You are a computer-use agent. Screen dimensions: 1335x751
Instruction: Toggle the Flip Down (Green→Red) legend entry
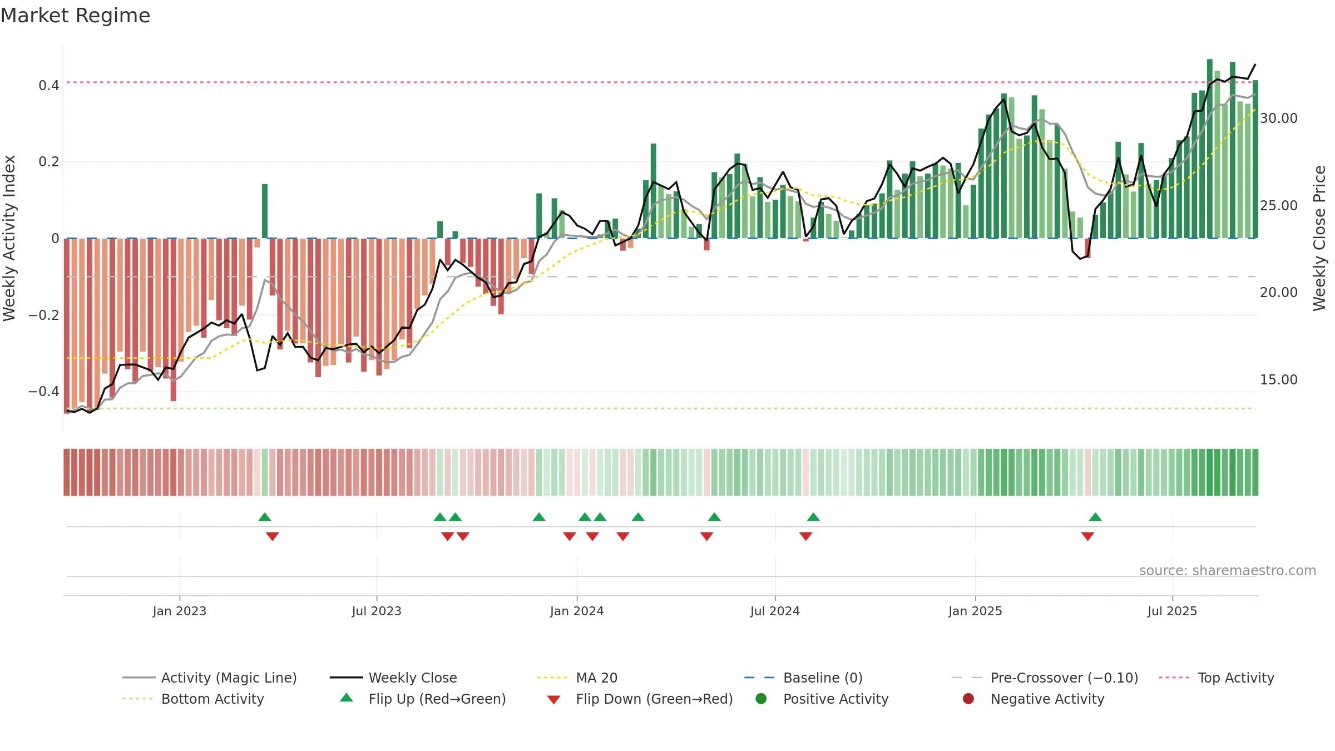640,699
